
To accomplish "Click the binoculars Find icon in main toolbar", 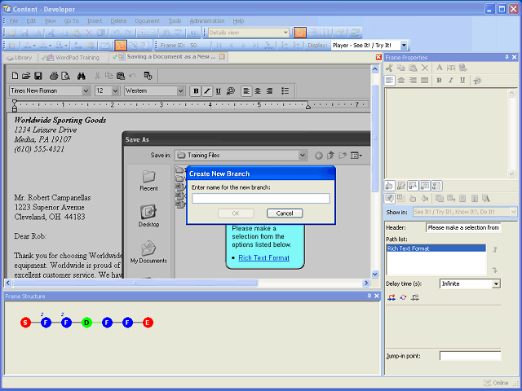I will pyautogui.click(x=166, y=33).
